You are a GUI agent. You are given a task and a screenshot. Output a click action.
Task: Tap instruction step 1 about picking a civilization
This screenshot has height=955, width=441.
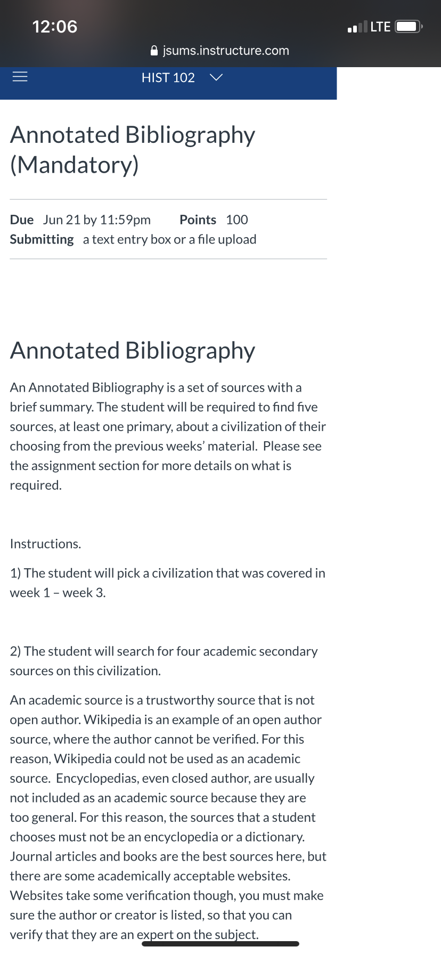[168, 582]
